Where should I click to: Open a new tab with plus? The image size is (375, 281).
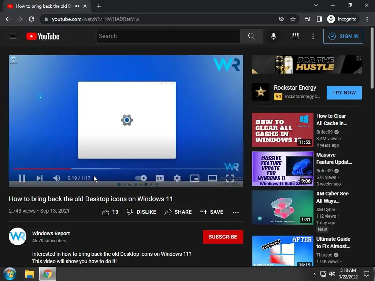[x=99, y=6]
